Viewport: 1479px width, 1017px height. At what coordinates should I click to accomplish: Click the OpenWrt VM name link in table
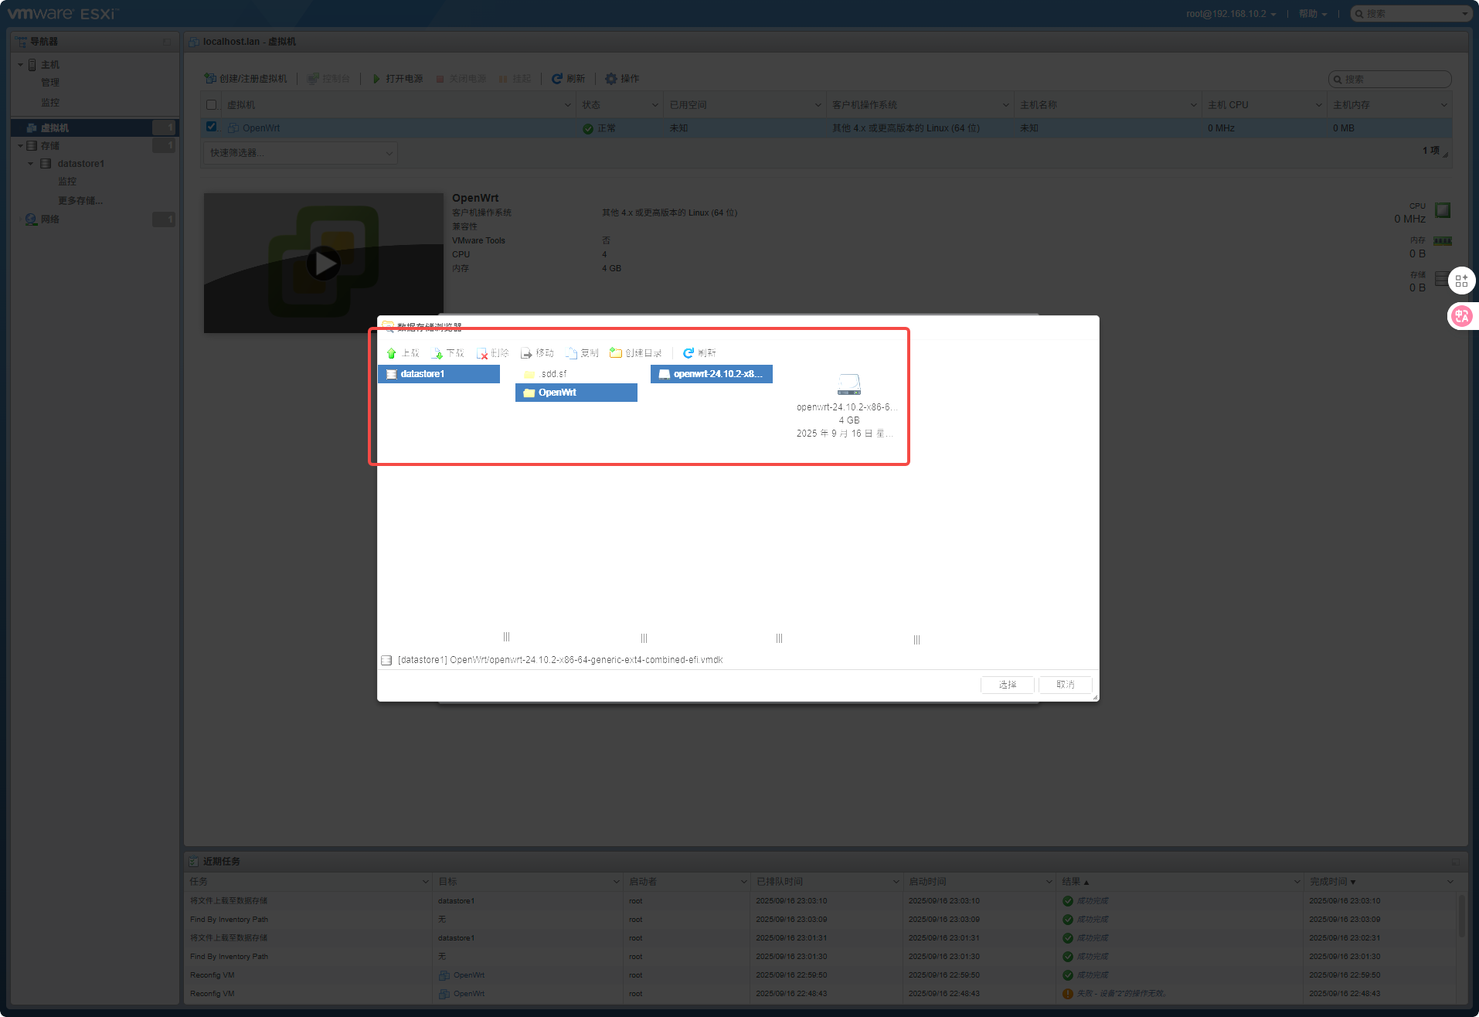click(x=261, y=128)
